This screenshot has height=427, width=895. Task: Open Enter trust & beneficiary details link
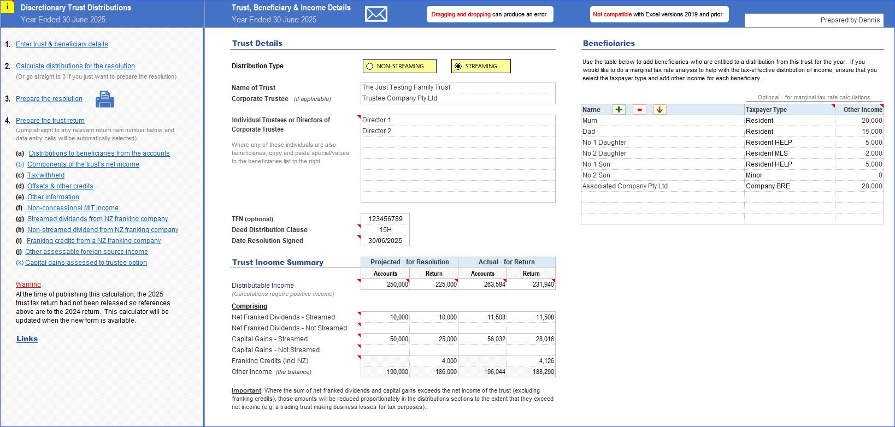62,44
